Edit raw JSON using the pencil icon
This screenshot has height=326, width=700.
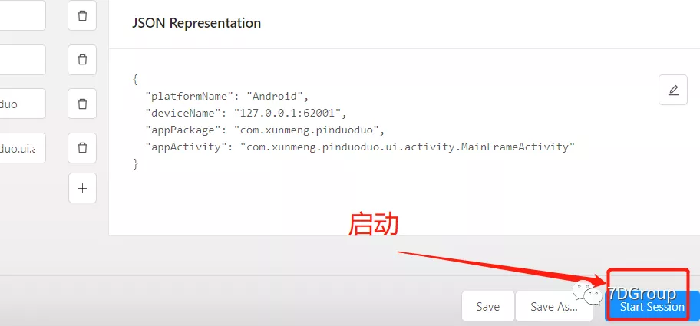673,90
